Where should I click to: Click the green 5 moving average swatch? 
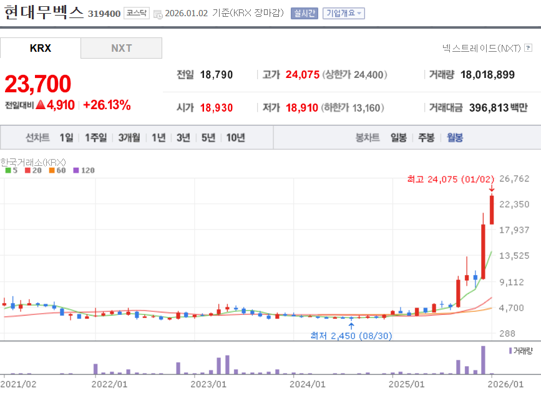pyautogui.click(x=8, y=170)
